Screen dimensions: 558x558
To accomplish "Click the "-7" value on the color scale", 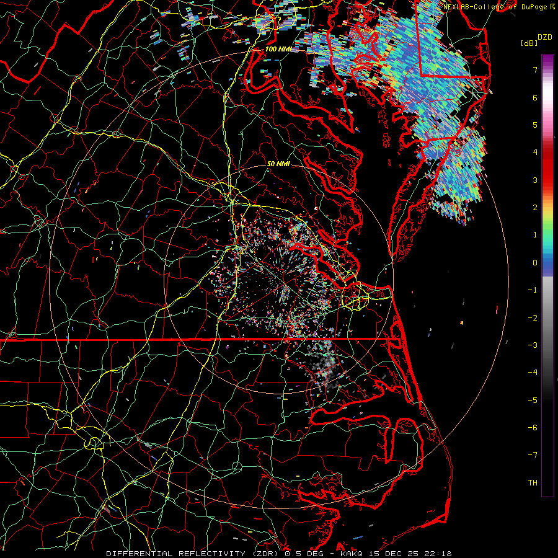I will [533, 455].
